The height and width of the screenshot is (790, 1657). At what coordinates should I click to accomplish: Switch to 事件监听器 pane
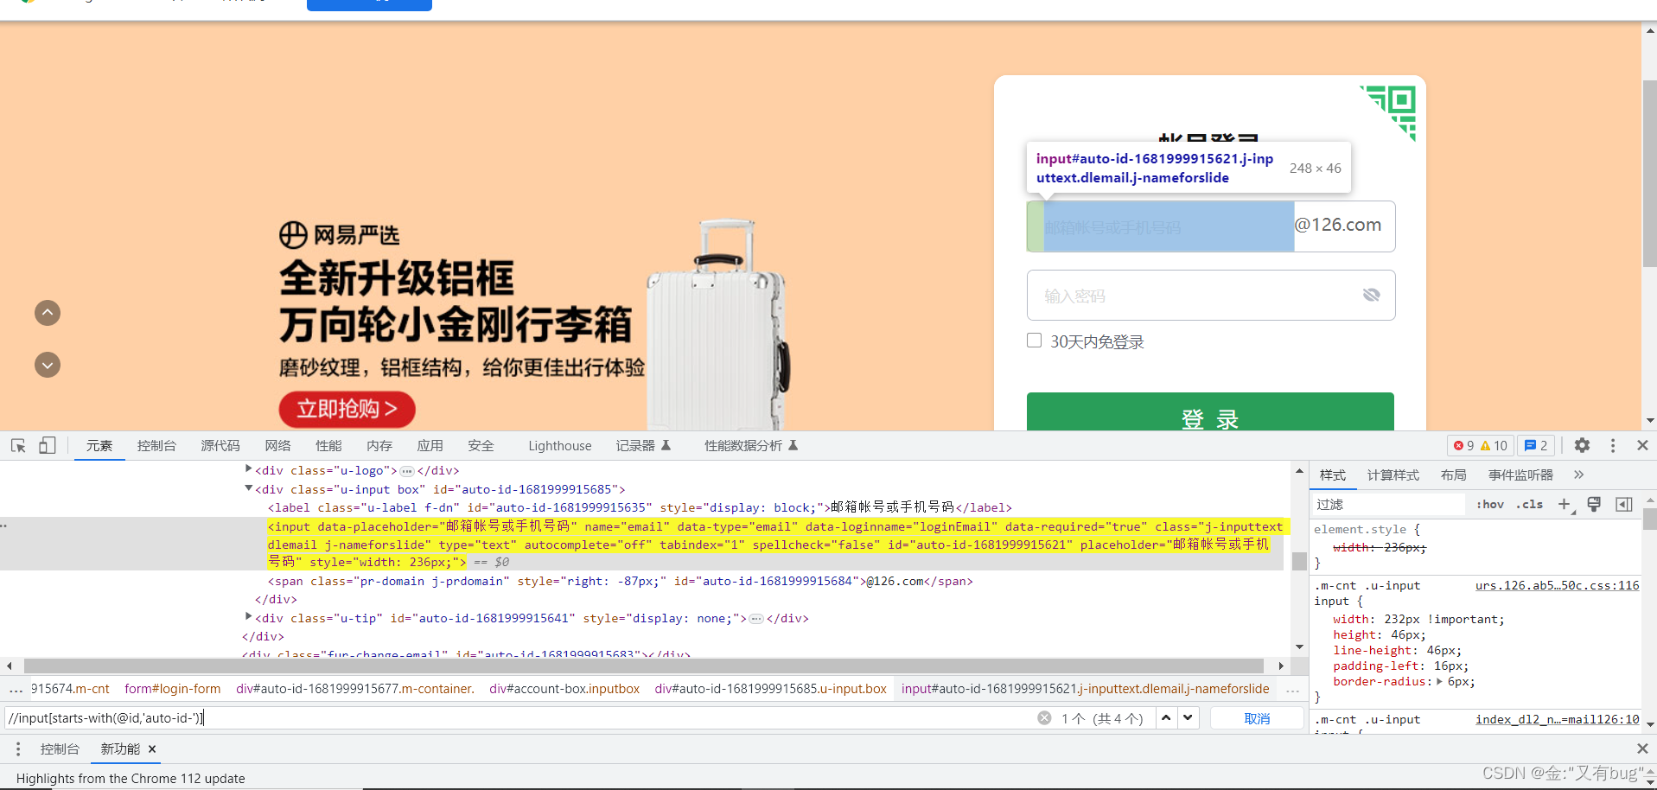coord(1520,475)
